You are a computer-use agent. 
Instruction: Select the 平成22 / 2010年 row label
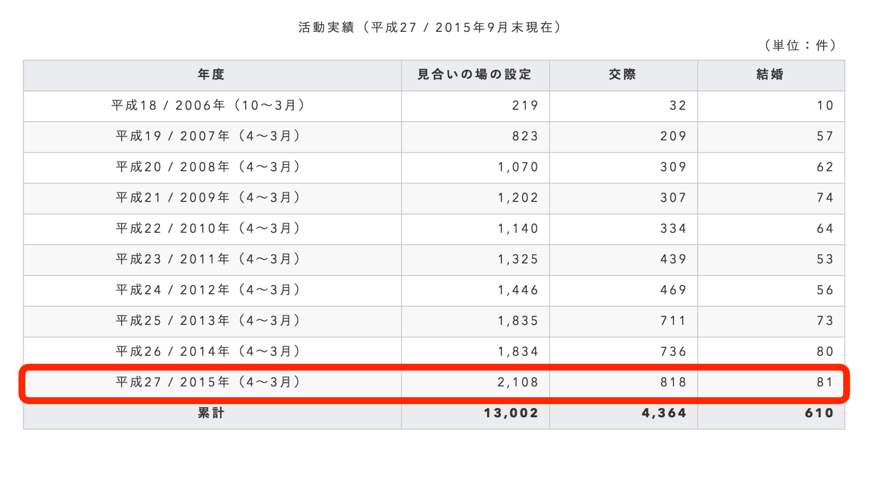(x=208, y=228)
